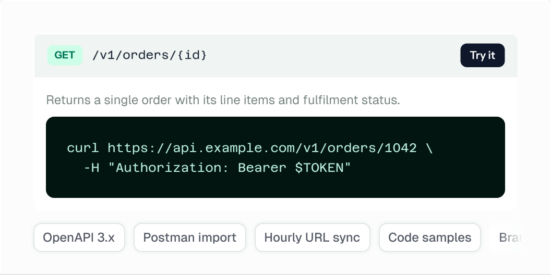Choose the Hourly URL sync chip

coord(313,238)
